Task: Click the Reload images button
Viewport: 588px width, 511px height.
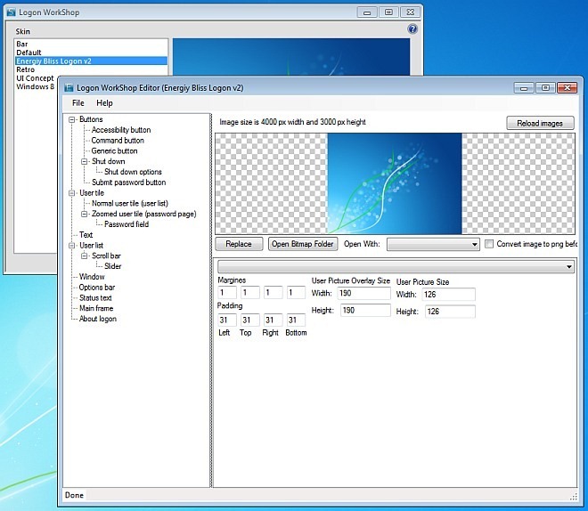Action: pos(540,123)
